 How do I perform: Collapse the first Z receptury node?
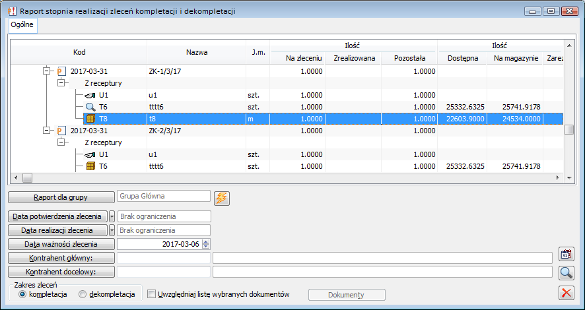pyautogui.click(x=61, y=83)
